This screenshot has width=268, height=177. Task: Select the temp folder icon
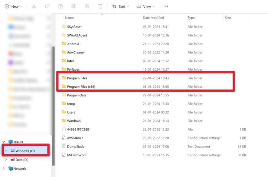tap(64, 103)
